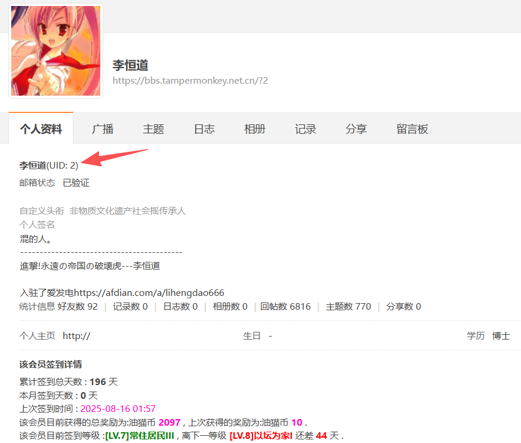The width and height of the screenshot is (521, 443).
Task: Click the afdian.com/a/lihengdao666 URL text
Action: point(149,293)
